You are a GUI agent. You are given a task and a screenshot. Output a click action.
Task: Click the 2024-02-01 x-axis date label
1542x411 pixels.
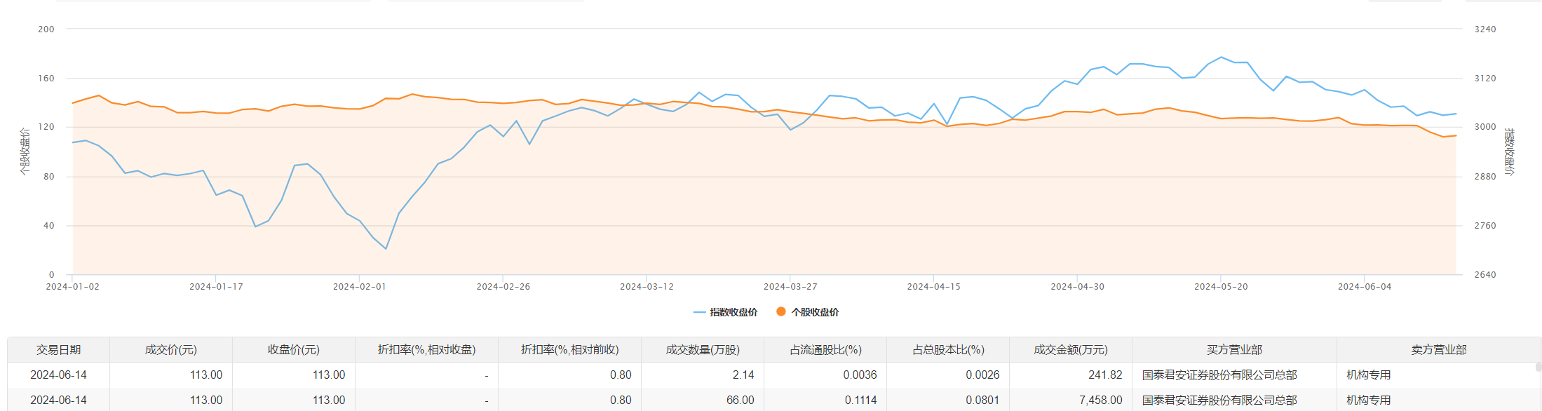click(359, 287)
